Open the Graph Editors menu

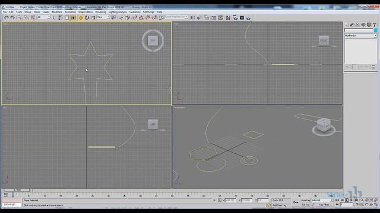click(x=85, y=12)
